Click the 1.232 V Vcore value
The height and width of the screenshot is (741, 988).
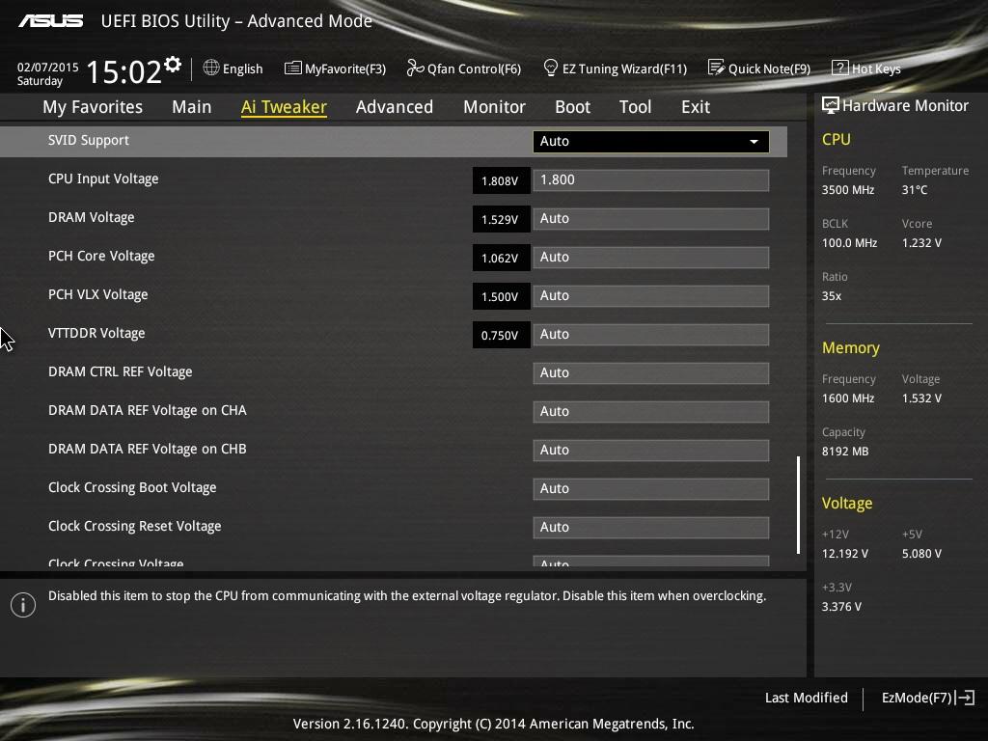click(x=921, y=242)
